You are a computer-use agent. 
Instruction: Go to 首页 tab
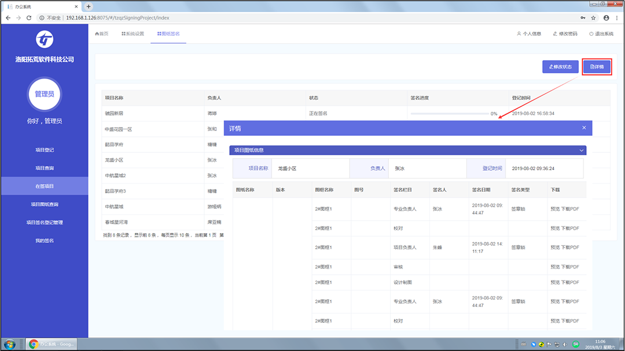click(x=102, y=34)
